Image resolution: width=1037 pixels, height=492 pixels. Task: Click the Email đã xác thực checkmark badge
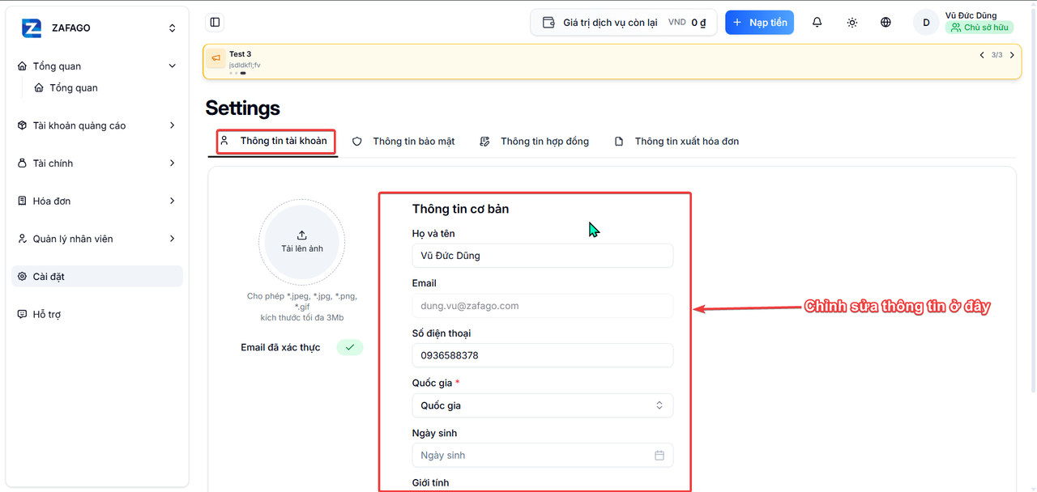click(x=350, y=347)
